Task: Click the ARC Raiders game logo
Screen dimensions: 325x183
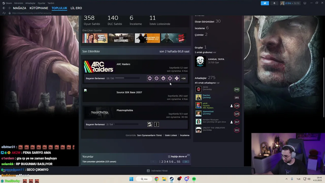Action: pyautogui.click(x=99, y=67)
